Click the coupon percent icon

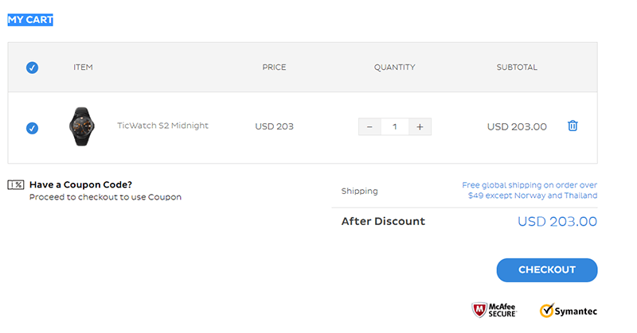coord(15,184)
